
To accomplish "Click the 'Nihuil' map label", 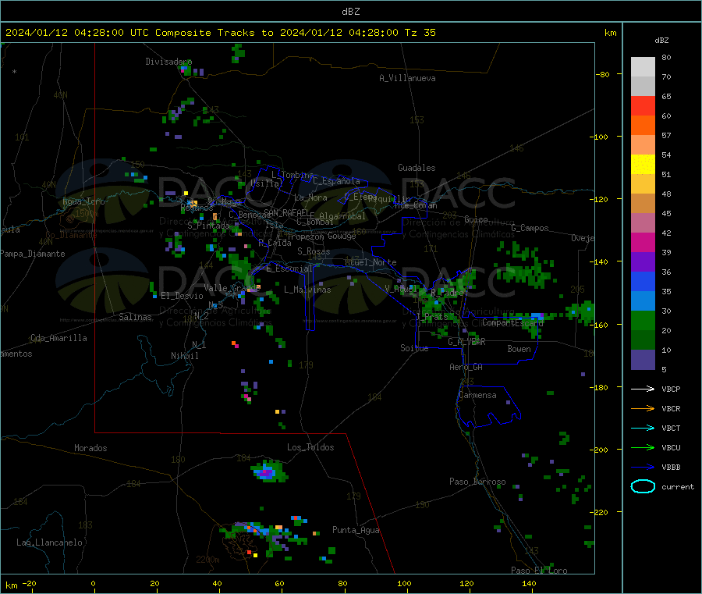I will [184, 356].
